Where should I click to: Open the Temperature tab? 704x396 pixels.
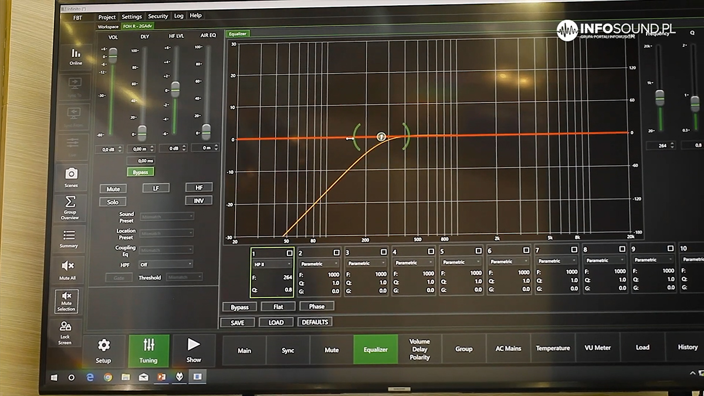point(553,348)
